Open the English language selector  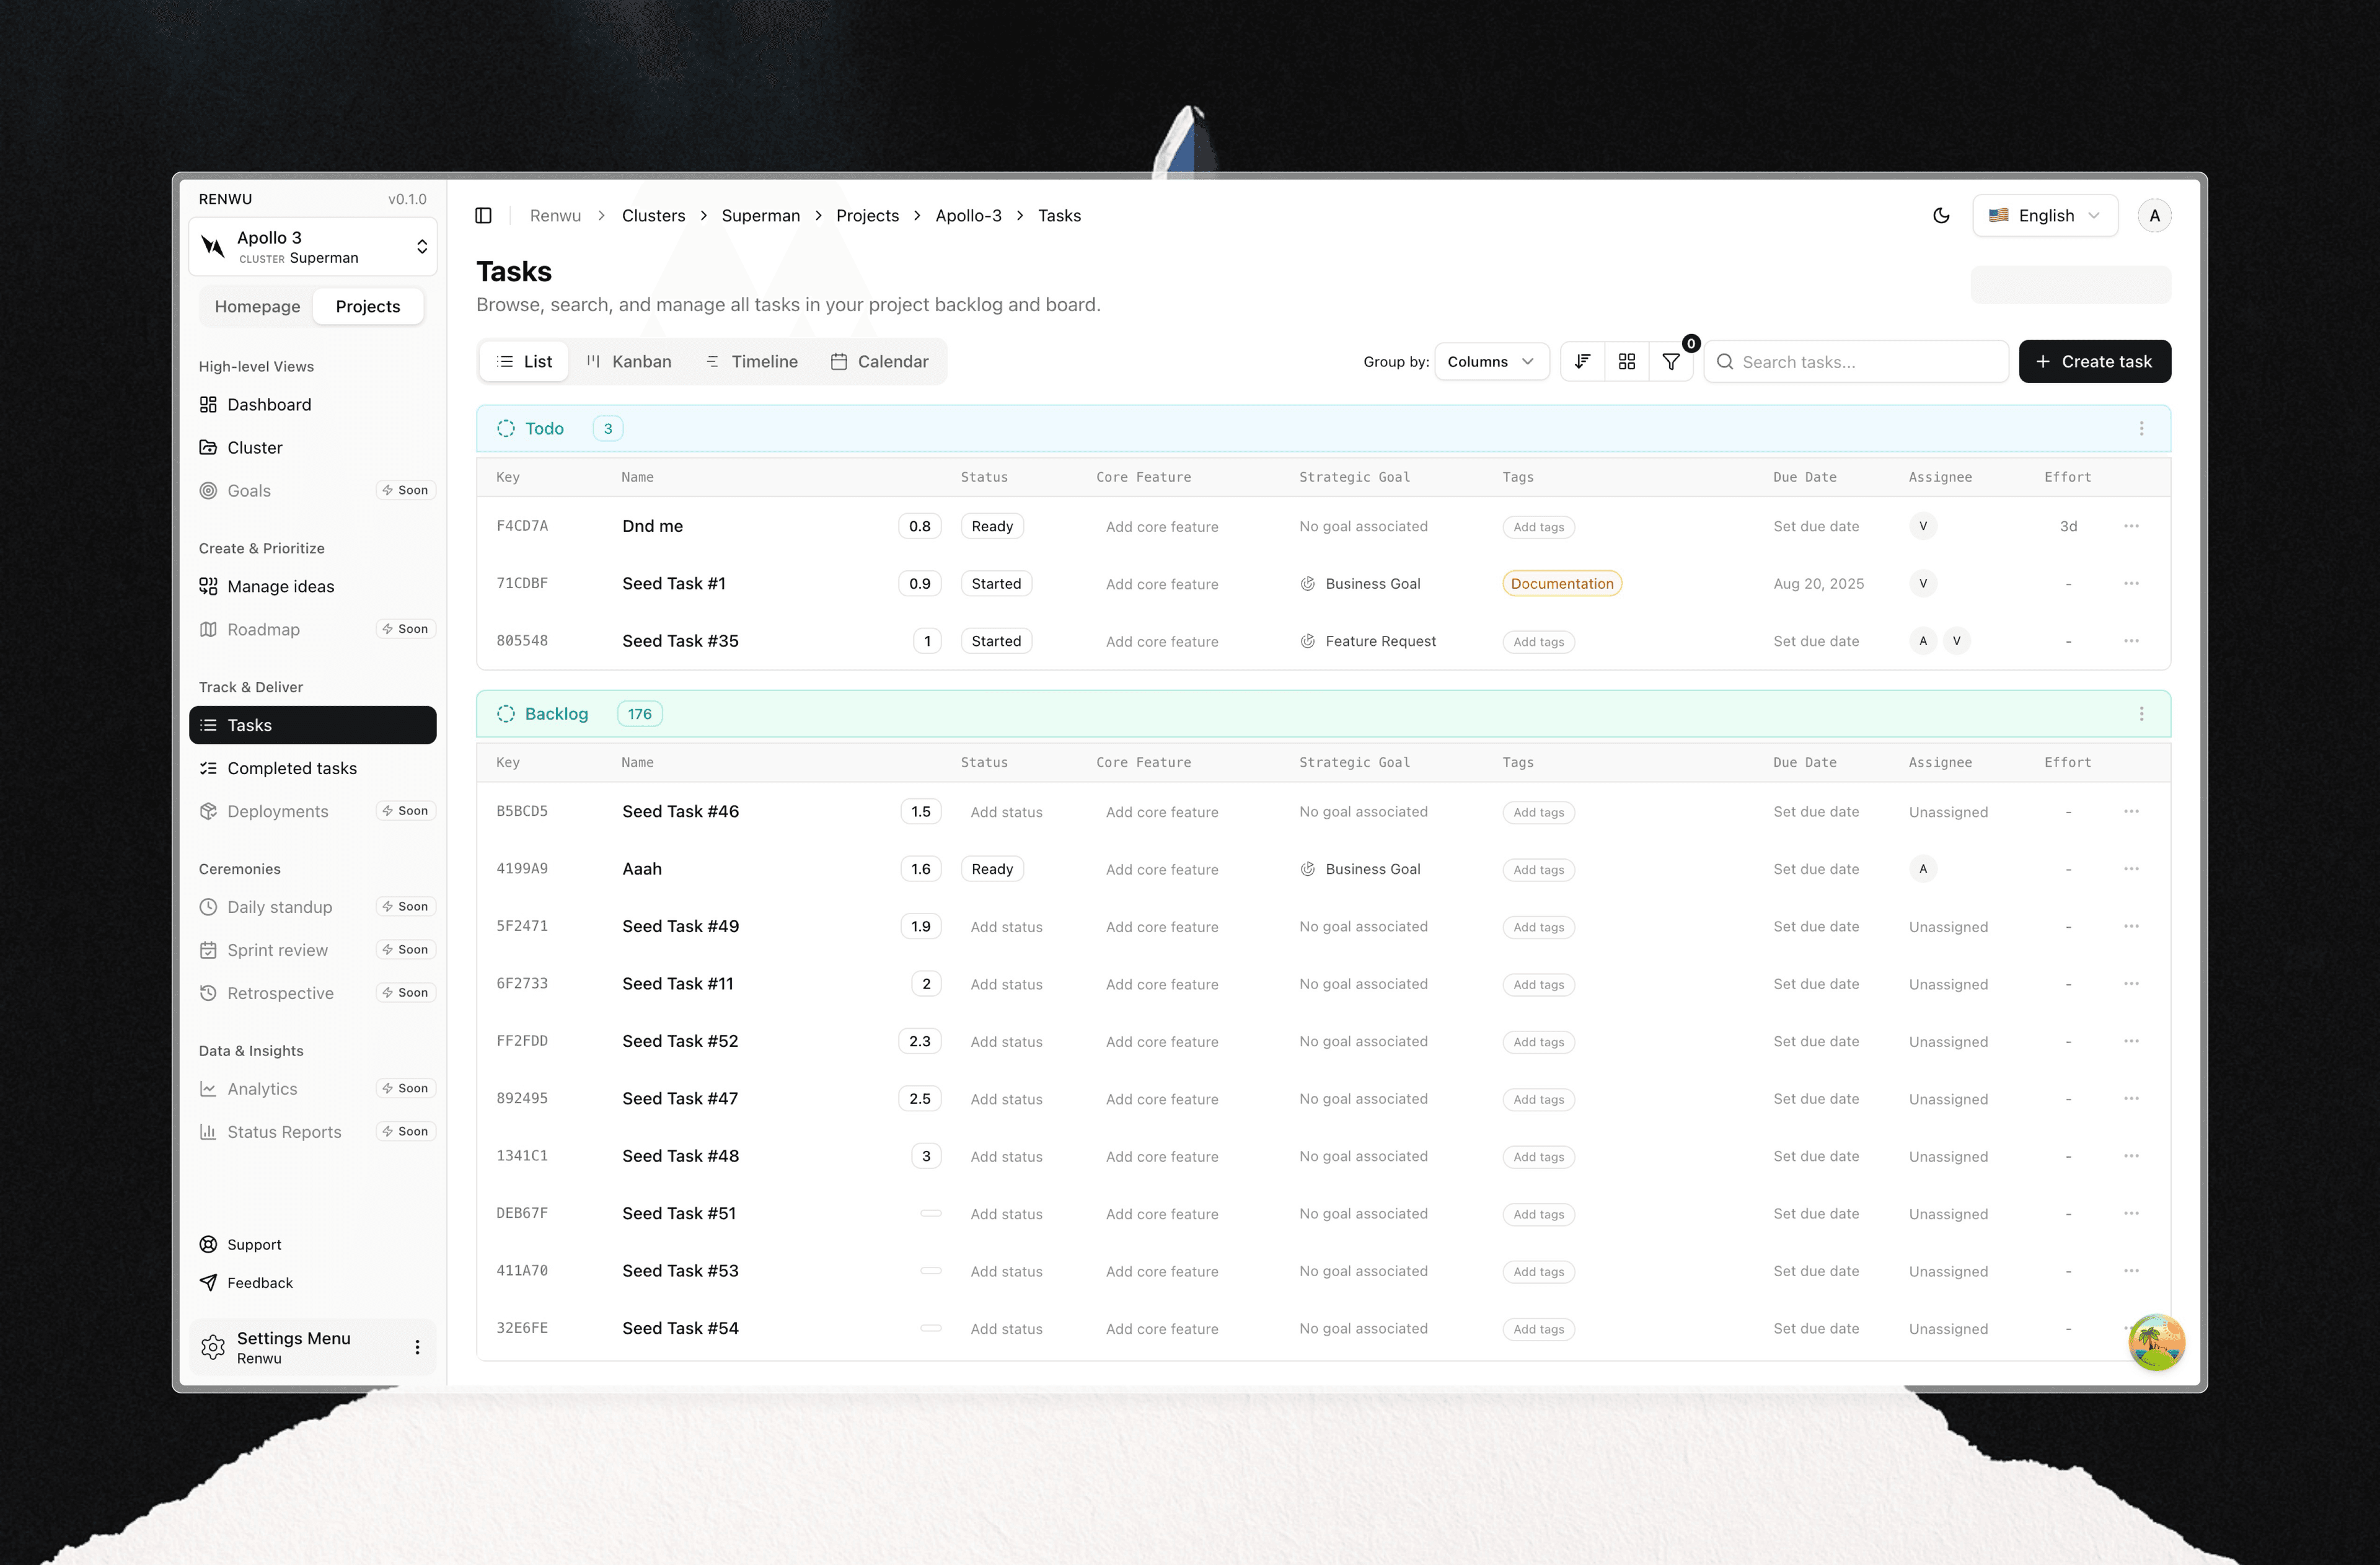point(2044,215)
